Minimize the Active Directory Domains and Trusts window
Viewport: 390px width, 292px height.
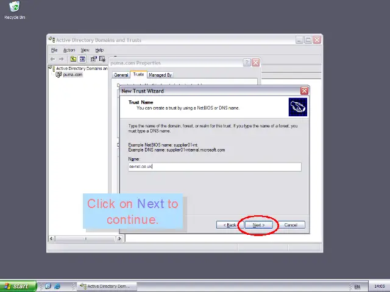point(299,40)
